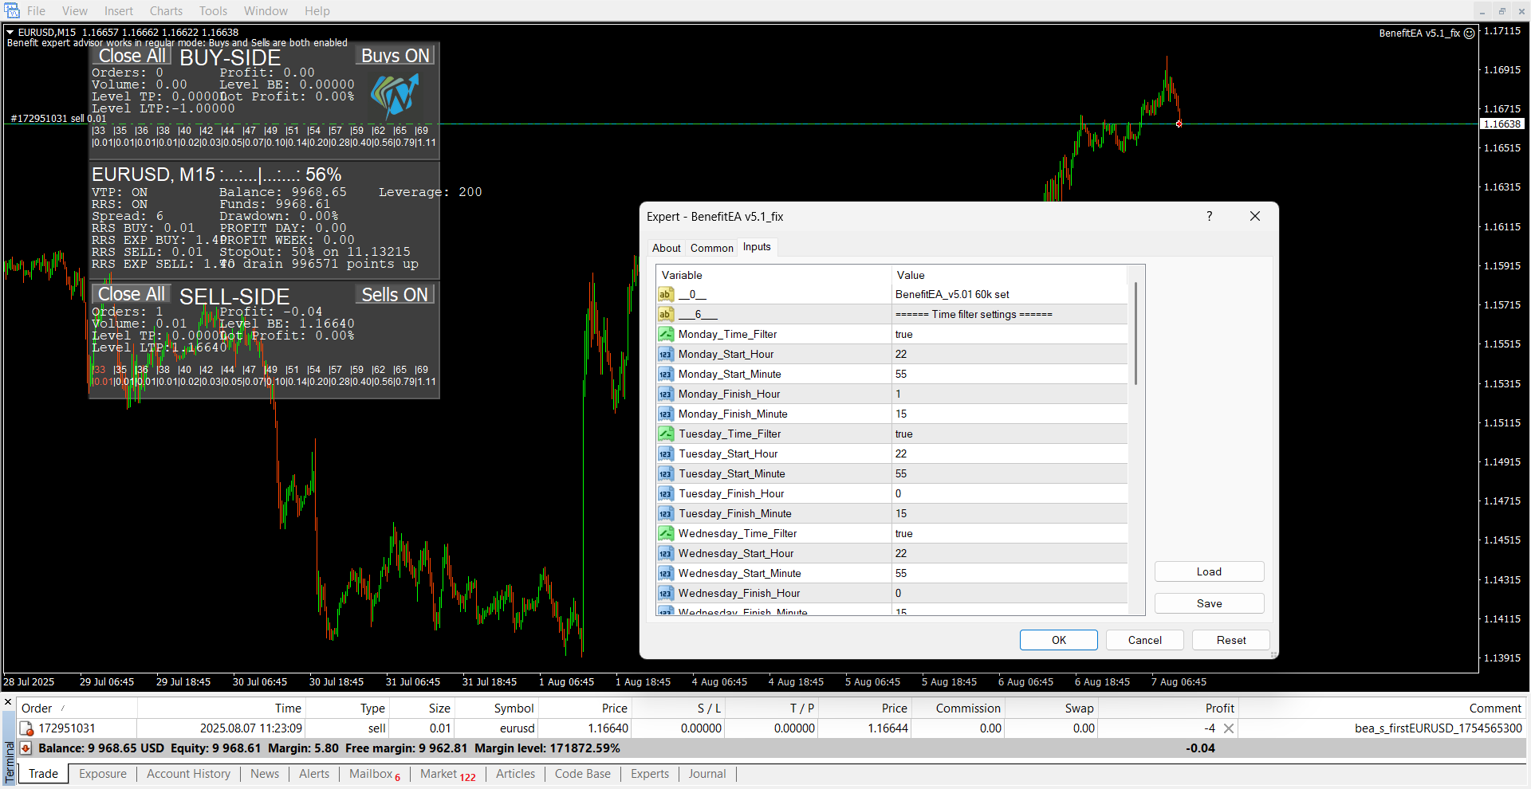Screen dimensions: 1531x789
Task: Click the help question mark in Expert dialog
Action: click(x=1209, y=216)
